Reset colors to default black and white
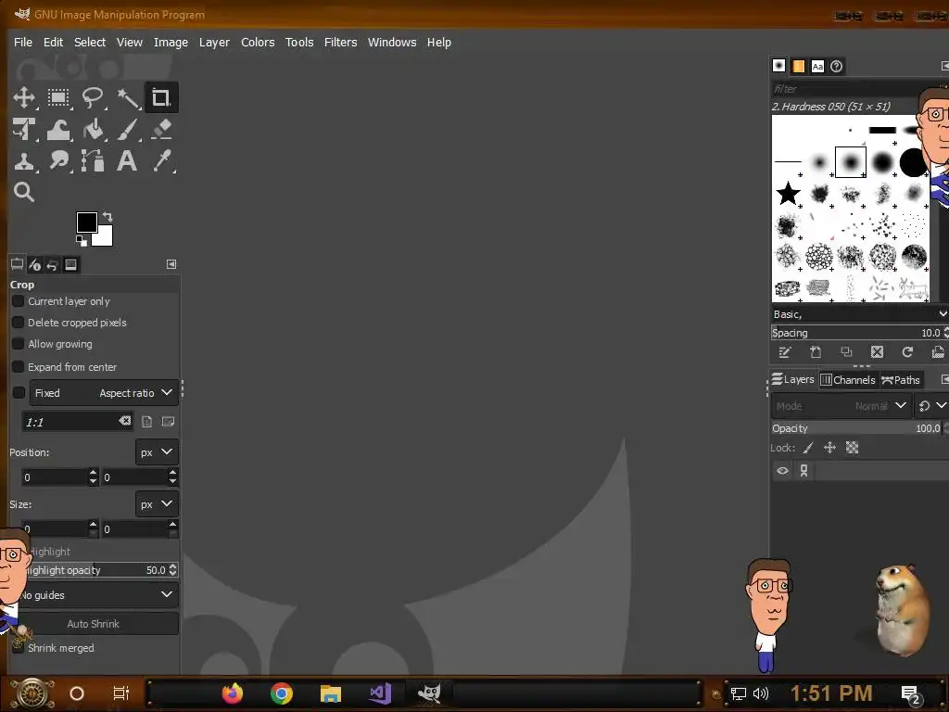 coord(82,241)
